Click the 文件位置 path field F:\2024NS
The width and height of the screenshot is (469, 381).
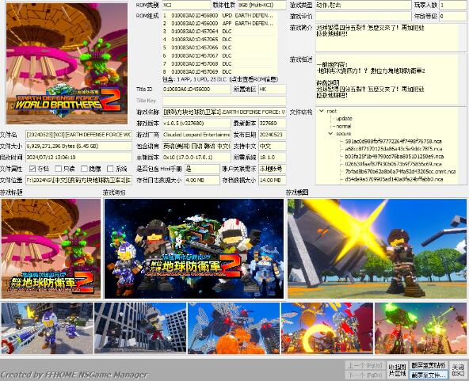click(x=78, y=180)
